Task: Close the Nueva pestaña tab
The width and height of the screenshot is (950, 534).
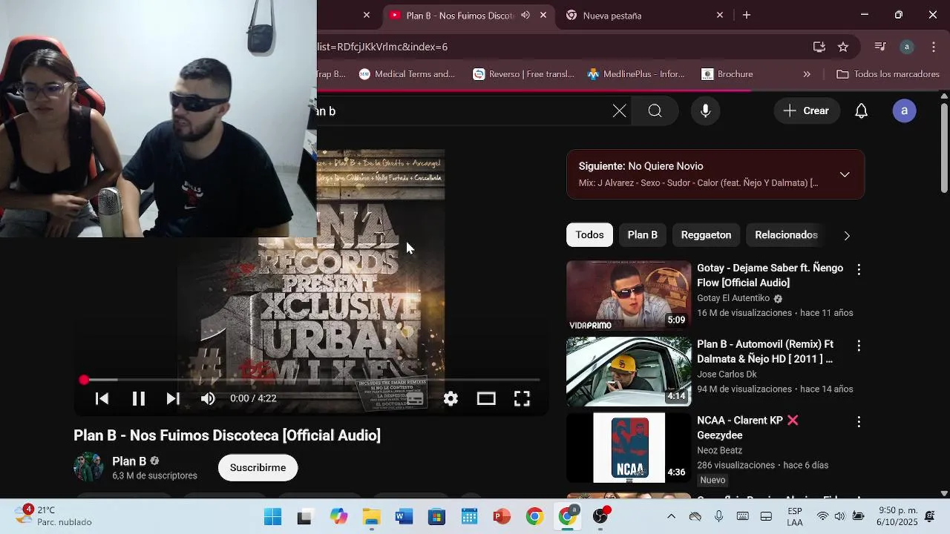Action: coord(719,15)
